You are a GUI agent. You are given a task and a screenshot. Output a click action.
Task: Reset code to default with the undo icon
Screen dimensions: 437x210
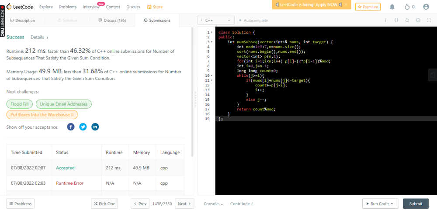407,21
